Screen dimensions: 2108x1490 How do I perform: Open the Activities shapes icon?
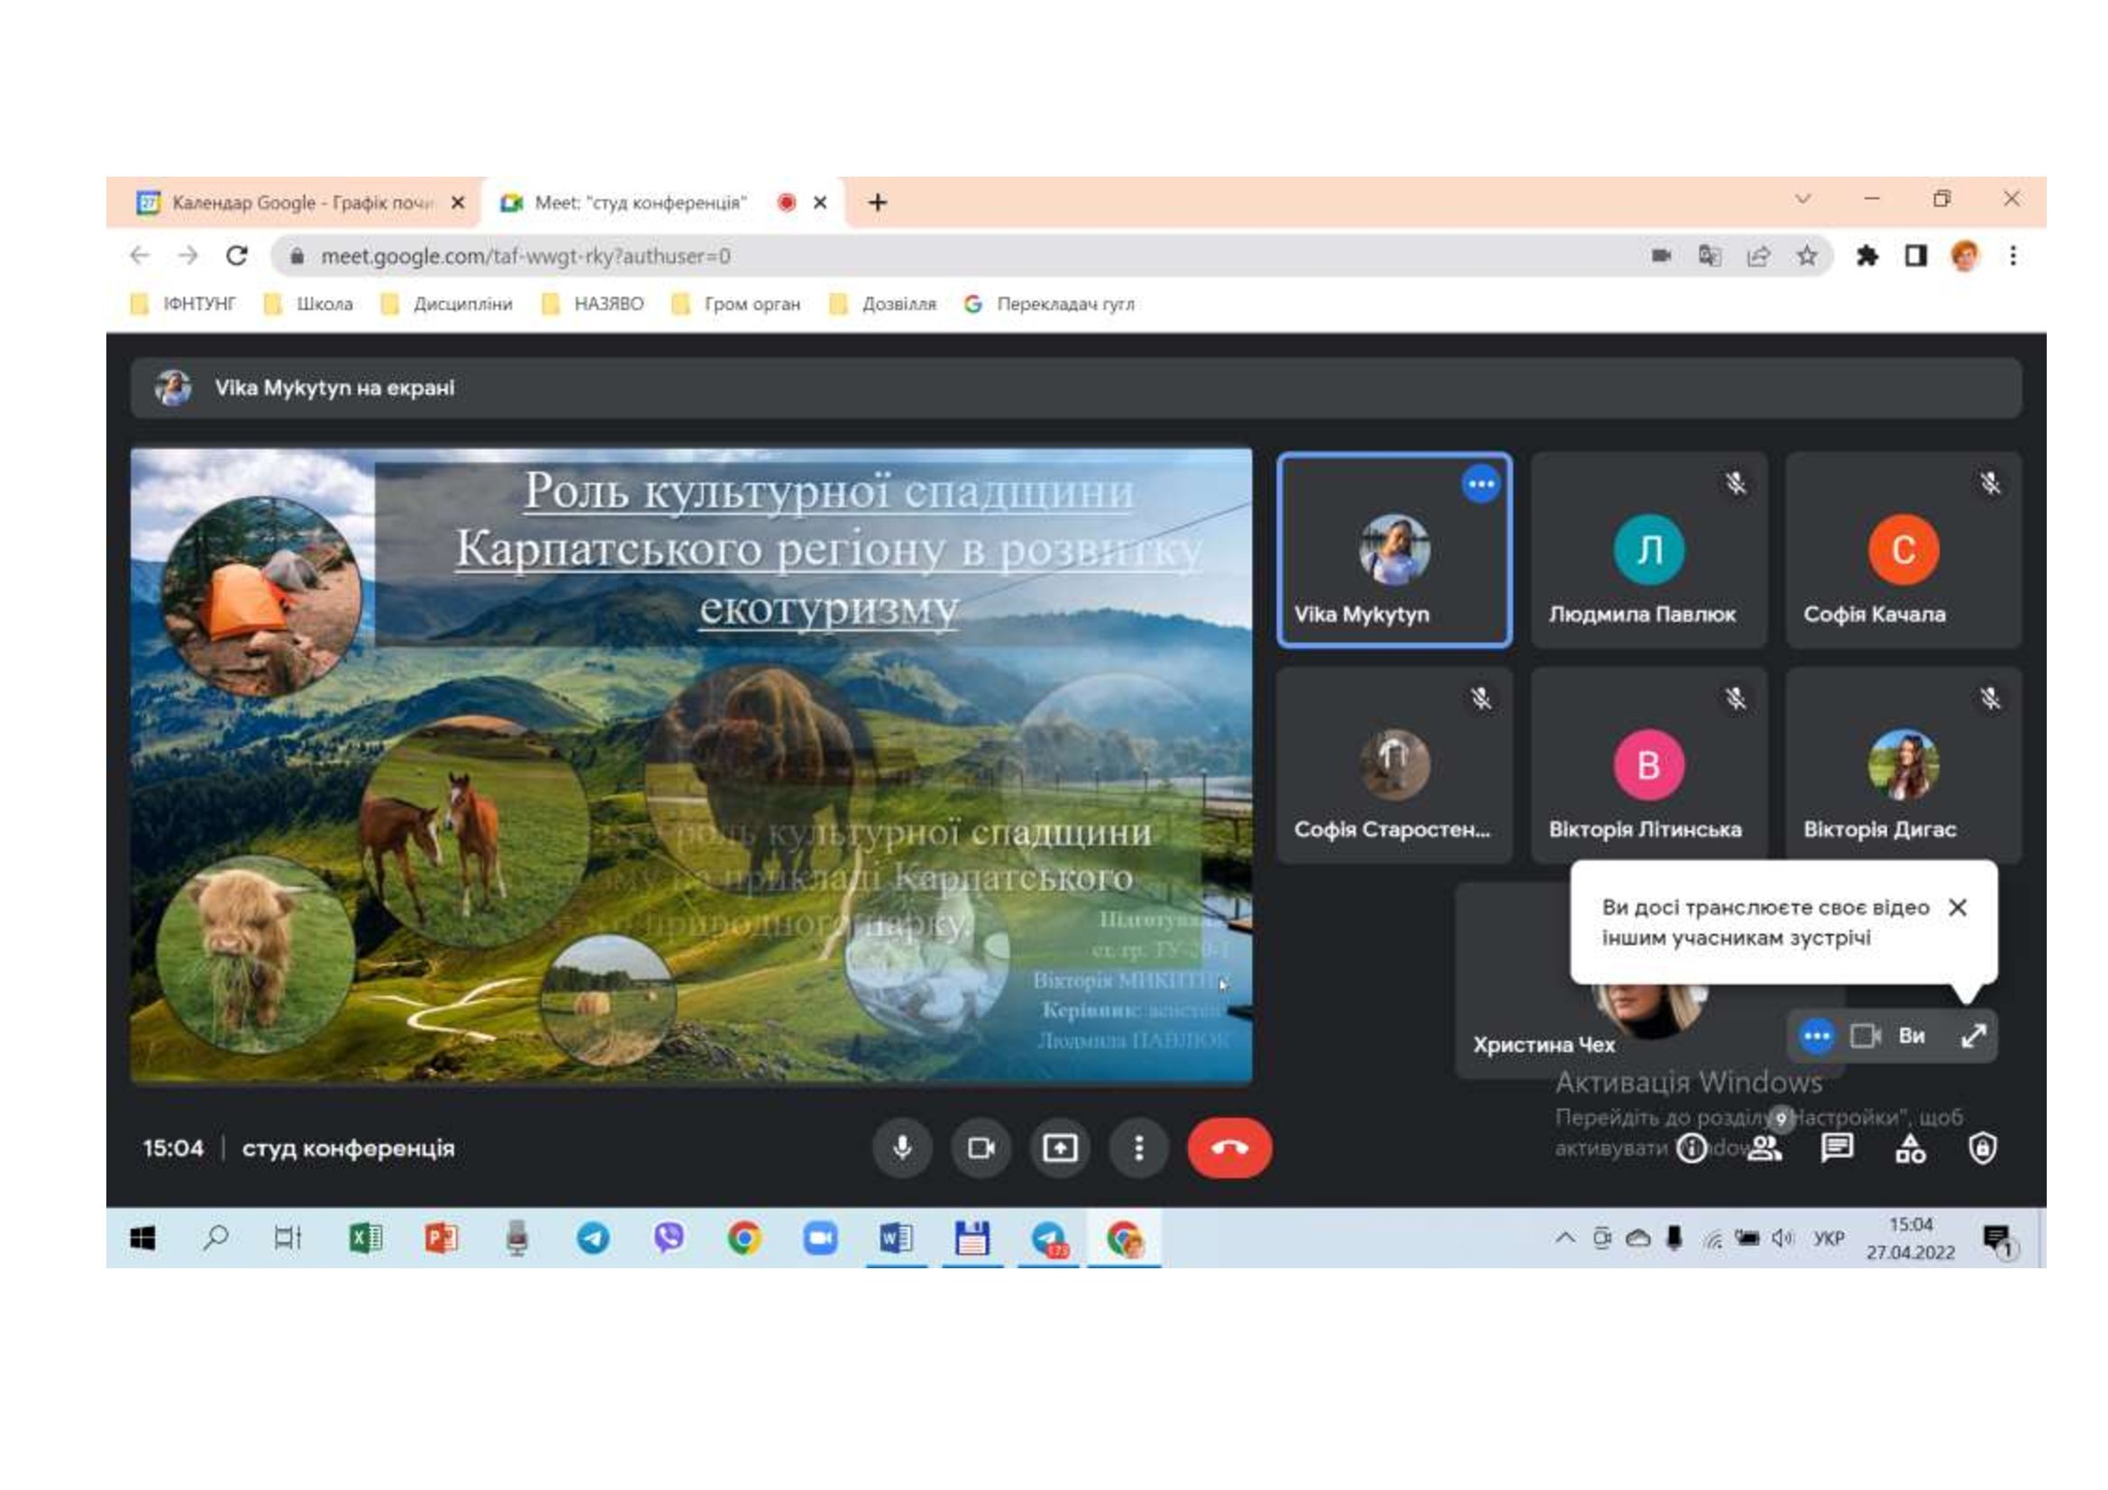pos(1910,1148)
